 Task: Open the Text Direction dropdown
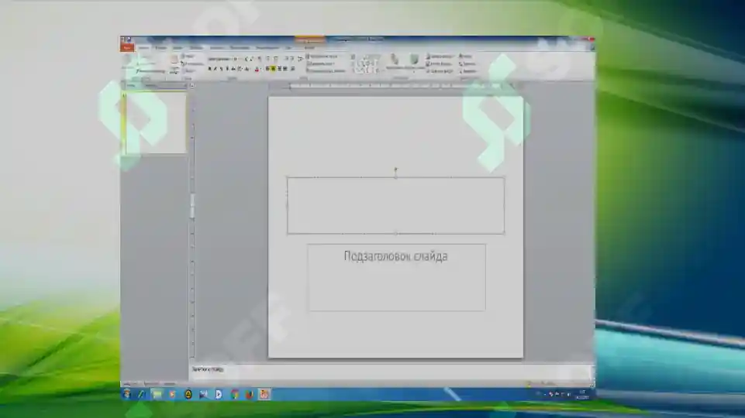click(x=322, y=57)
